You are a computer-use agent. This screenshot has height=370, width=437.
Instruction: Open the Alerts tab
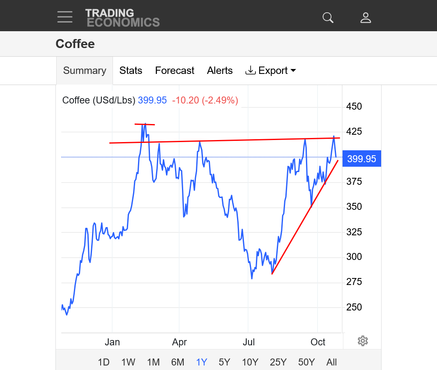[220, 71]
